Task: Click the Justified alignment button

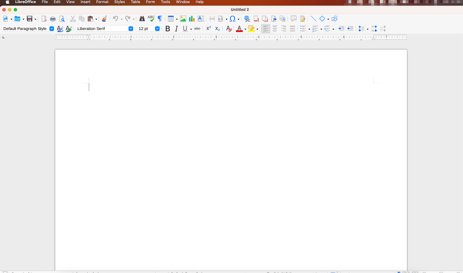Action: (x=293, y=29)
